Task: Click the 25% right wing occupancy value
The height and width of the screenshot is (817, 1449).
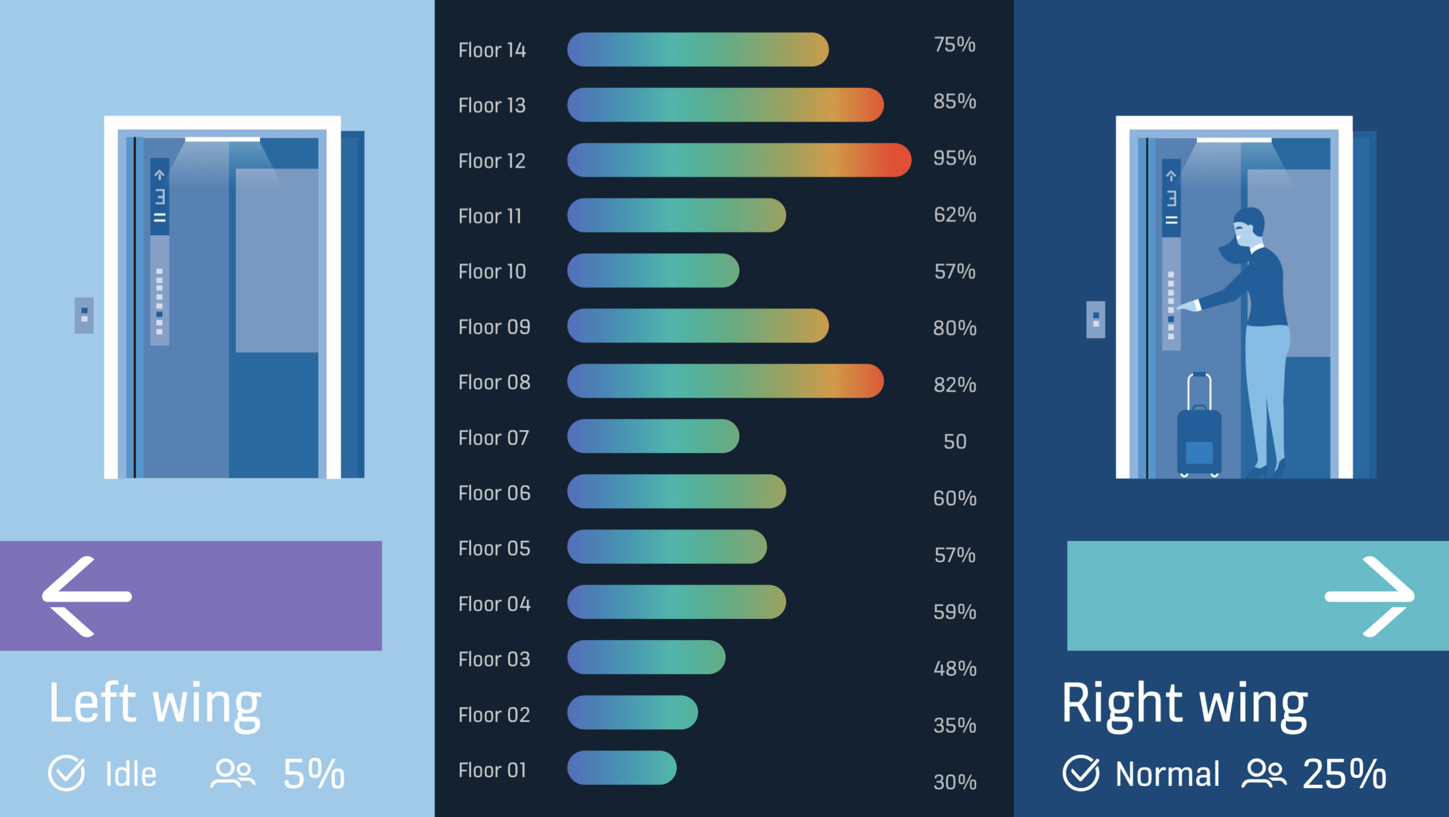Action: click(1344, 773)
